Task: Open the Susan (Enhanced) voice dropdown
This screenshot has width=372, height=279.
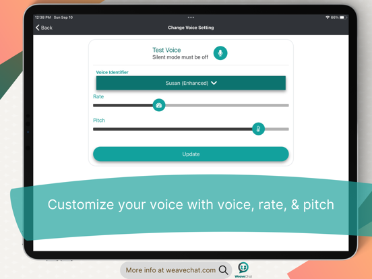Action: (191, 83)
